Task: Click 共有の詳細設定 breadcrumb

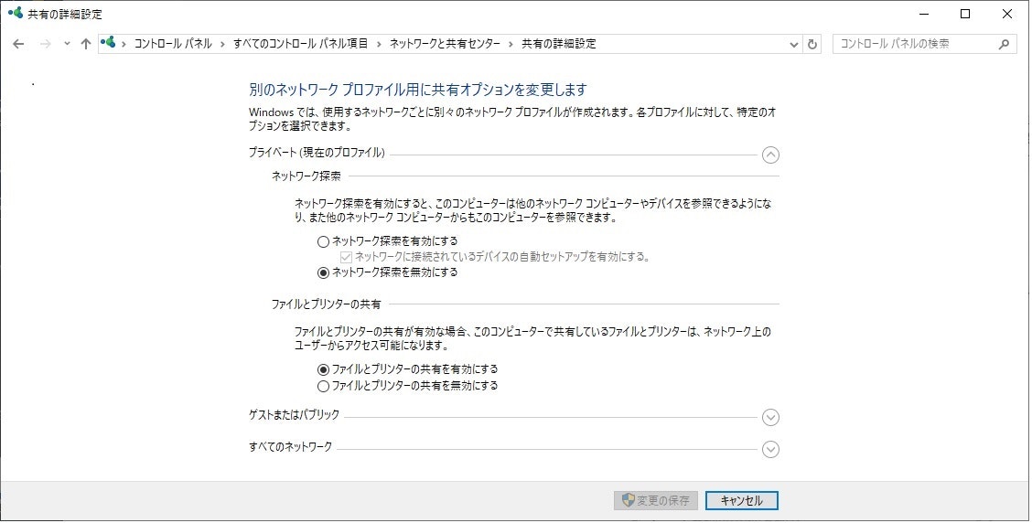Action: tap(559, 44)
